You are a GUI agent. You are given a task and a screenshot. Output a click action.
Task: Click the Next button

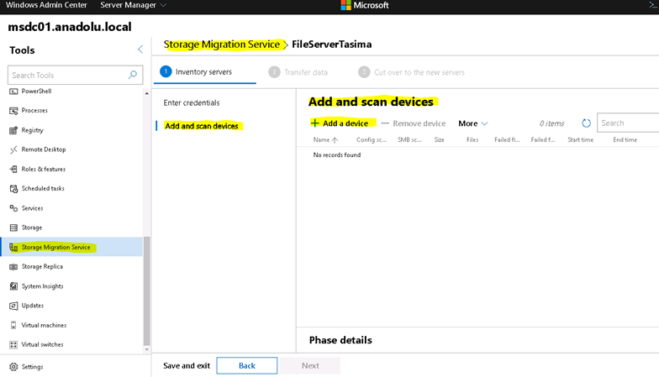(x=310, y=366)
